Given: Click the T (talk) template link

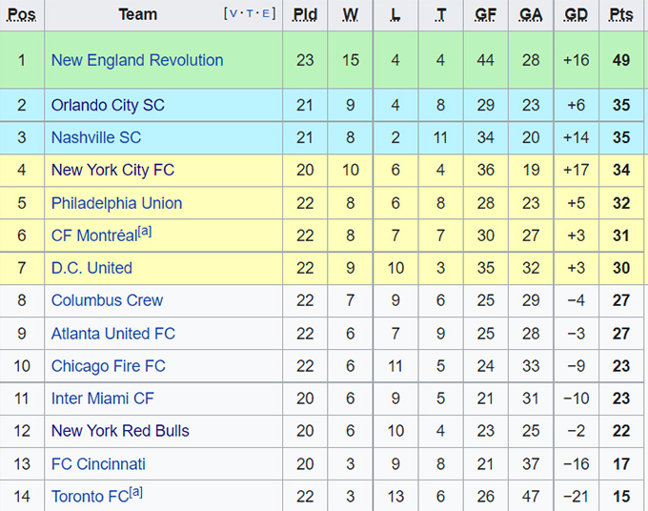Looking at the screenshot, I should click(x=251, y=14).
